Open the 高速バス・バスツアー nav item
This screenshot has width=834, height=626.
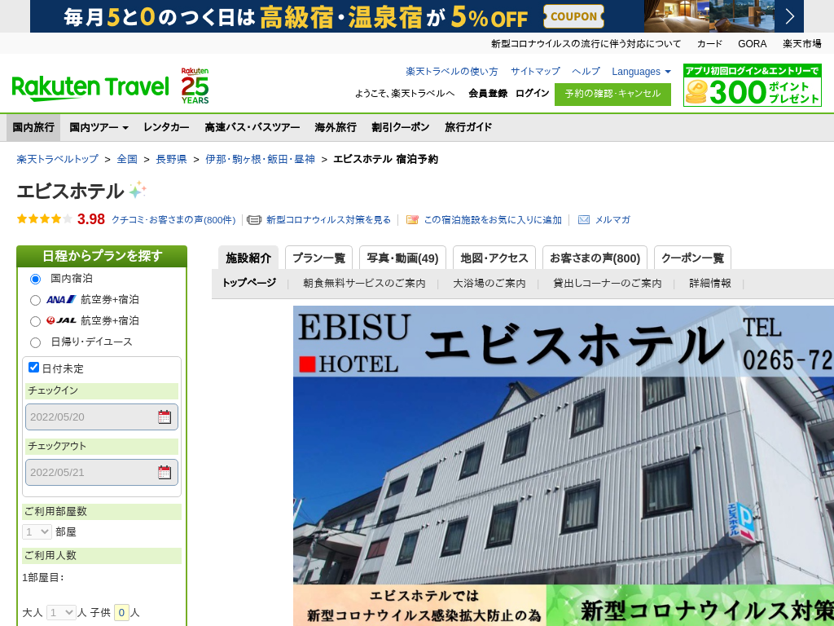[x=252, y=127]
